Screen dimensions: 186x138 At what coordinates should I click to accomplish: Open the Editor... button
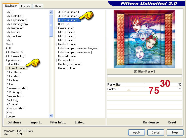click(x=80, y=122)
